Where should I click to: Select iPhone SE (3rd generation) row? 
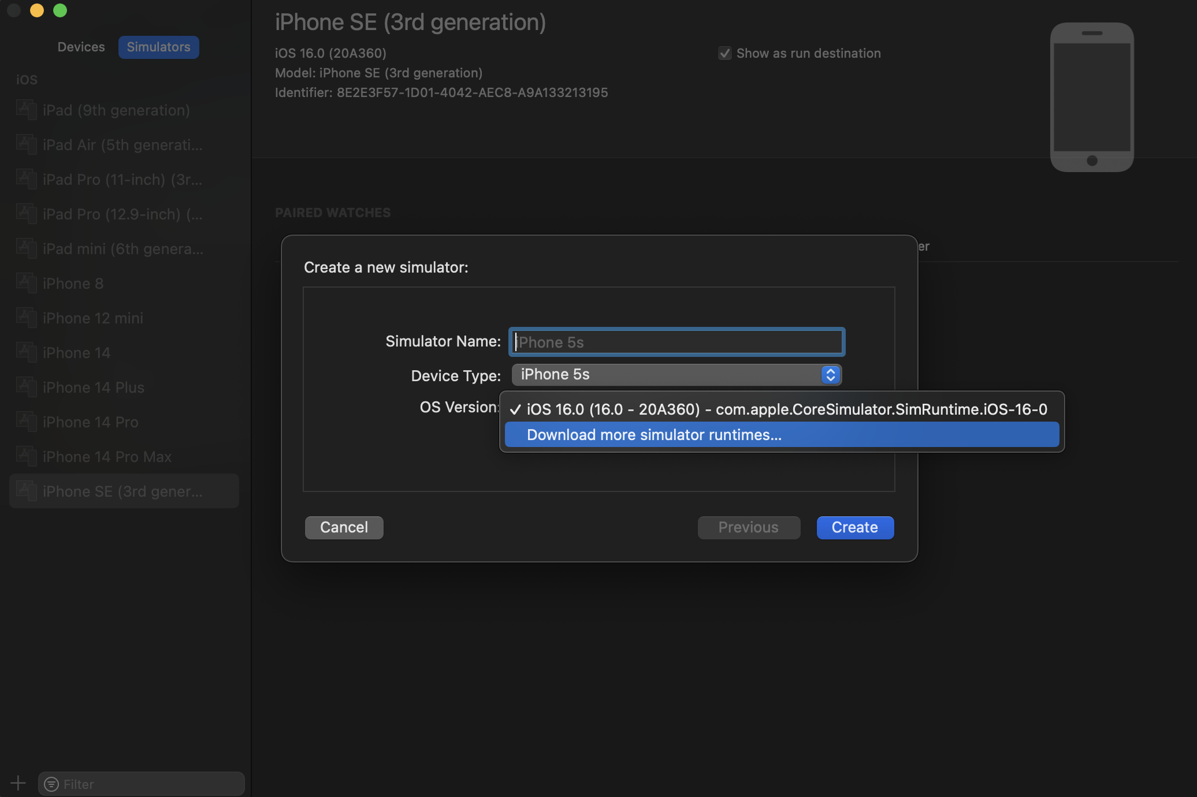pyautogui.click(x=124, y=491)
